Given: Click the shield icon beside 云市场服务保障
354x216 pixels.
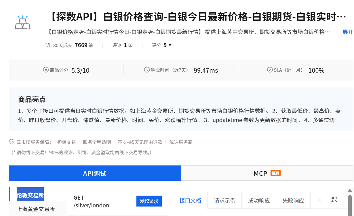Looking at the screenshot, I should pyautogui.click(x=12, y=142).
